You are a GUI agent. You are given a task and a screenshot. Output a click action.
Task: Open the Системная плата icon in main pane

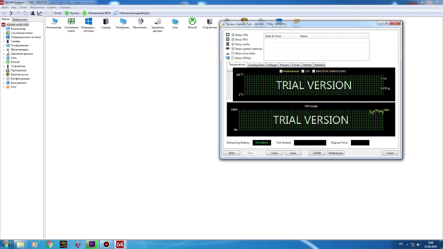71,25
